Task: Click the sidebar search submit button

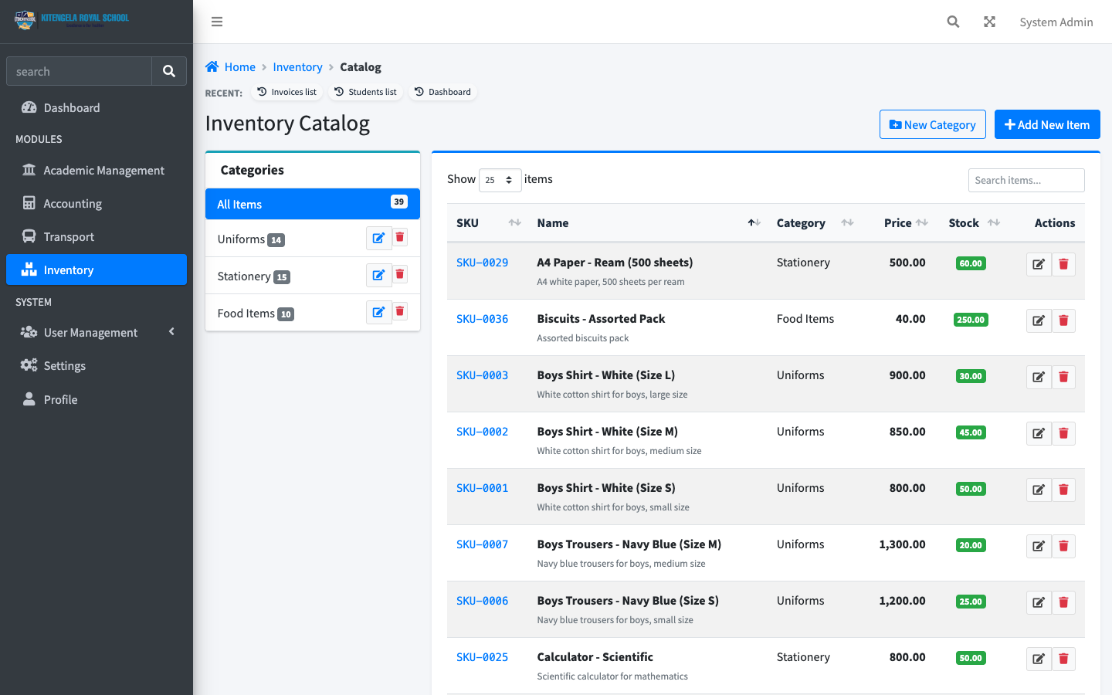Action: [169, 71]
